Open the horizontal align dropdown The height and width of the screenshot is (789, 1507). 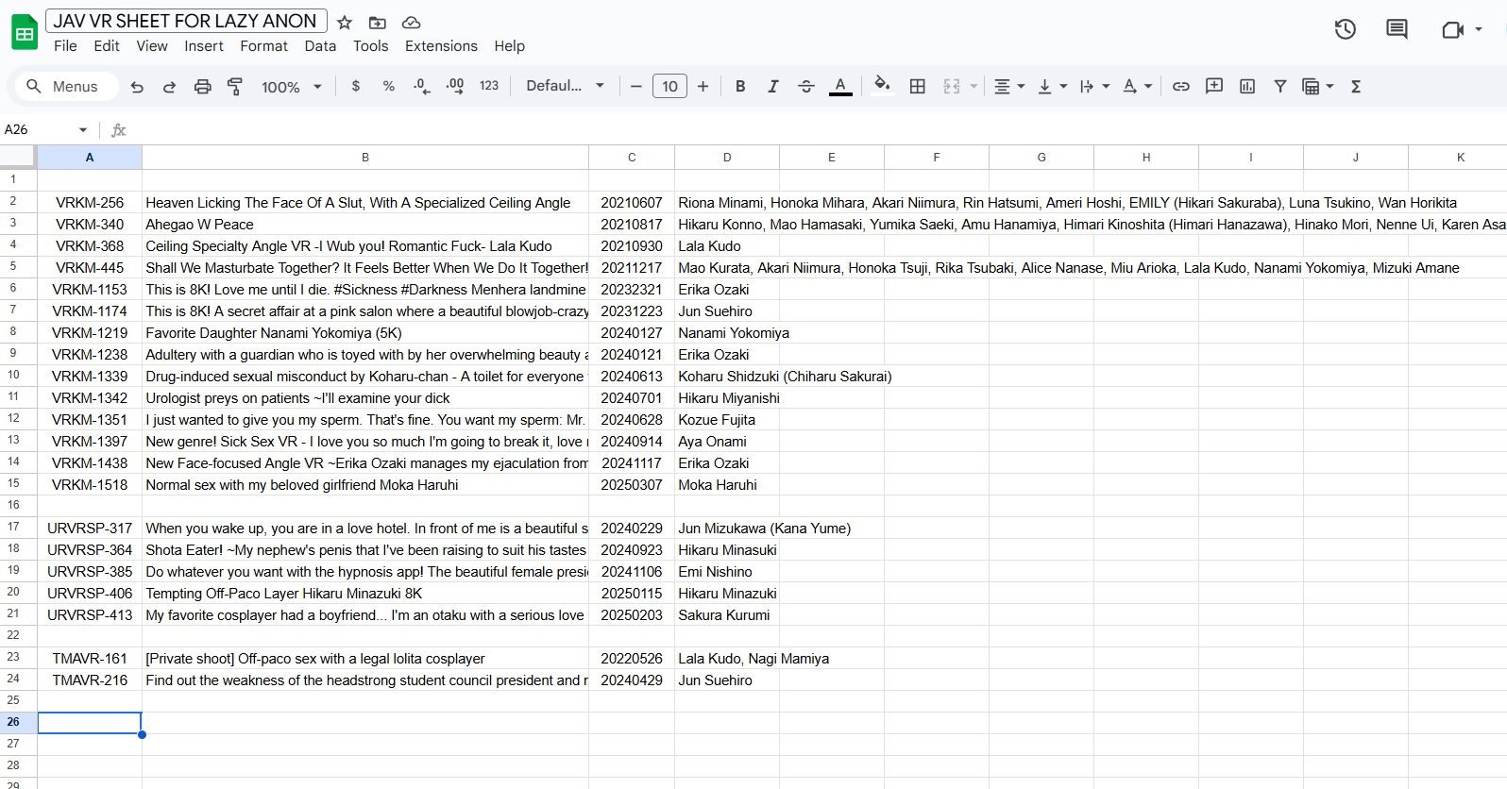[1008, 86]
